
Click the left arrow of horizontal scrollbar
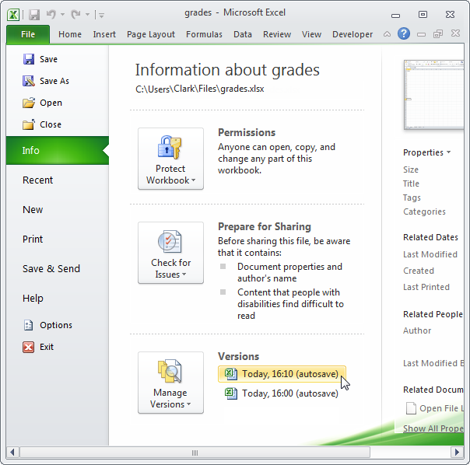click(12, 452)
